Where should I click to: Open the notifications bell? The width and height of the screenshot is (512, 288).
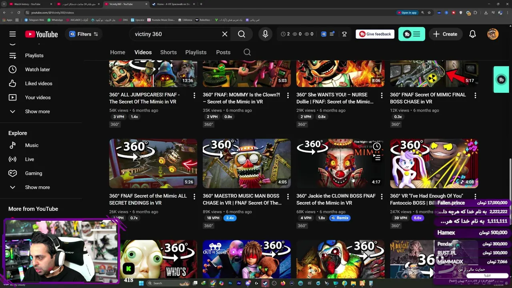tap(472, 34)
